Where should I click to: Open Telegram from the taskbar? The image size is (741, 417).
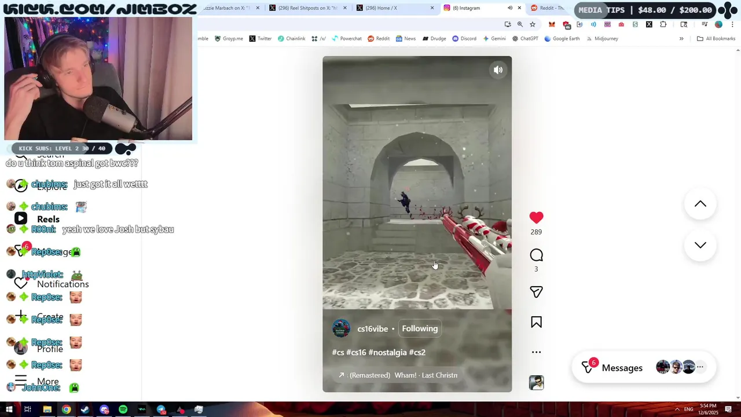coord(161,409)
